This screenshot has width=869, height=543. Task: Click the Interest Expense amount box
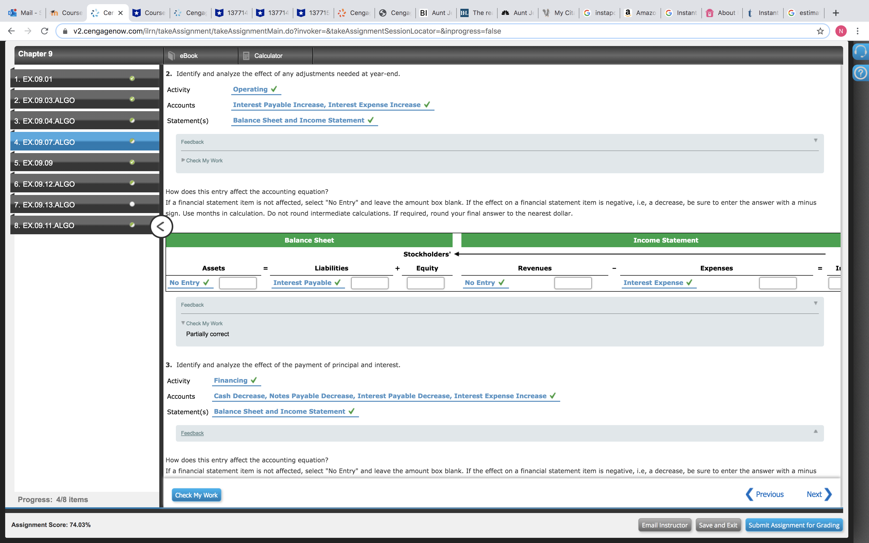(x=777, y=283)
